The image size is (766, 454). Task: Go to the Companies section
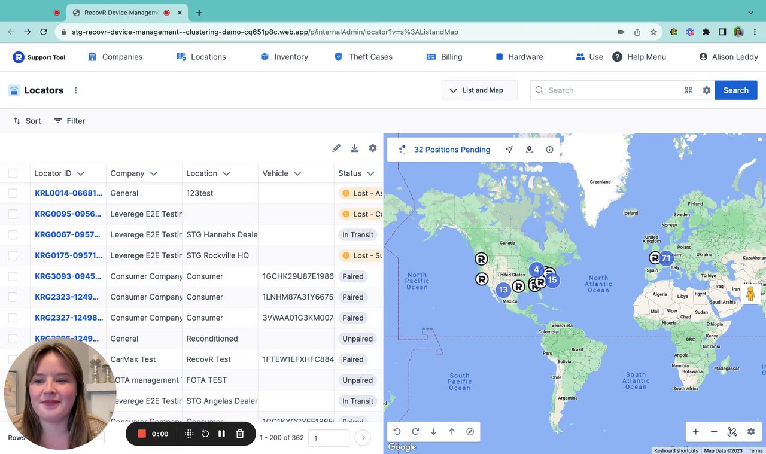click(115, 57)
